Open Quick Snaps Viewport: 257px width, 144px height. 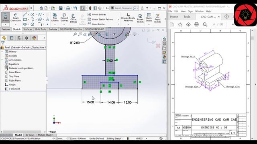pyautogui.click(x=149, y=17)
